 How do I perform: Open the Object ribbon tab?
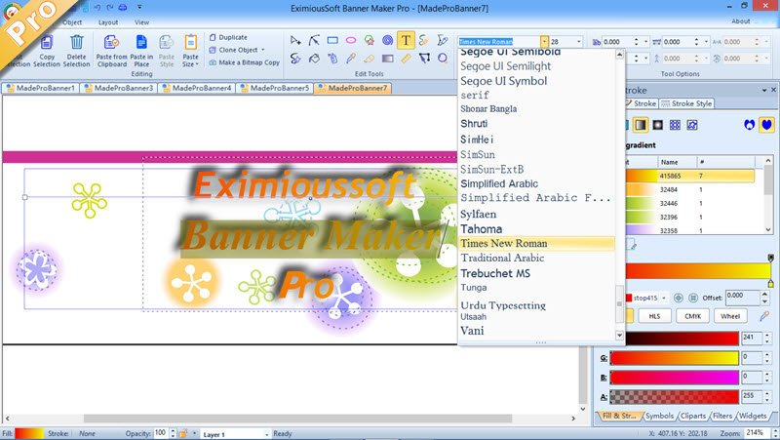(x=72, y=22)
